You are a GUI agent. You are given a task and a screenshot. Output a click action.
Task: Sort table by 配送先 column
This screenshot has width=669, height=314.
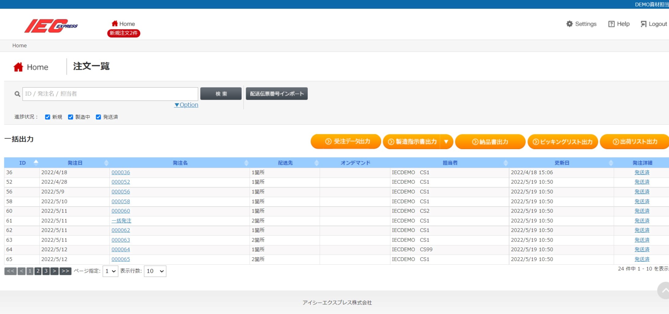tap(285, 163)
